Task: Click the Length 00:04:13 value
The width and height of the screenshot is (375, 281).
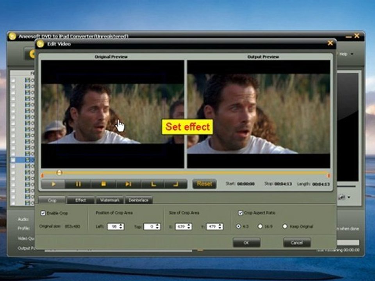Action: (x=321, y=184)
